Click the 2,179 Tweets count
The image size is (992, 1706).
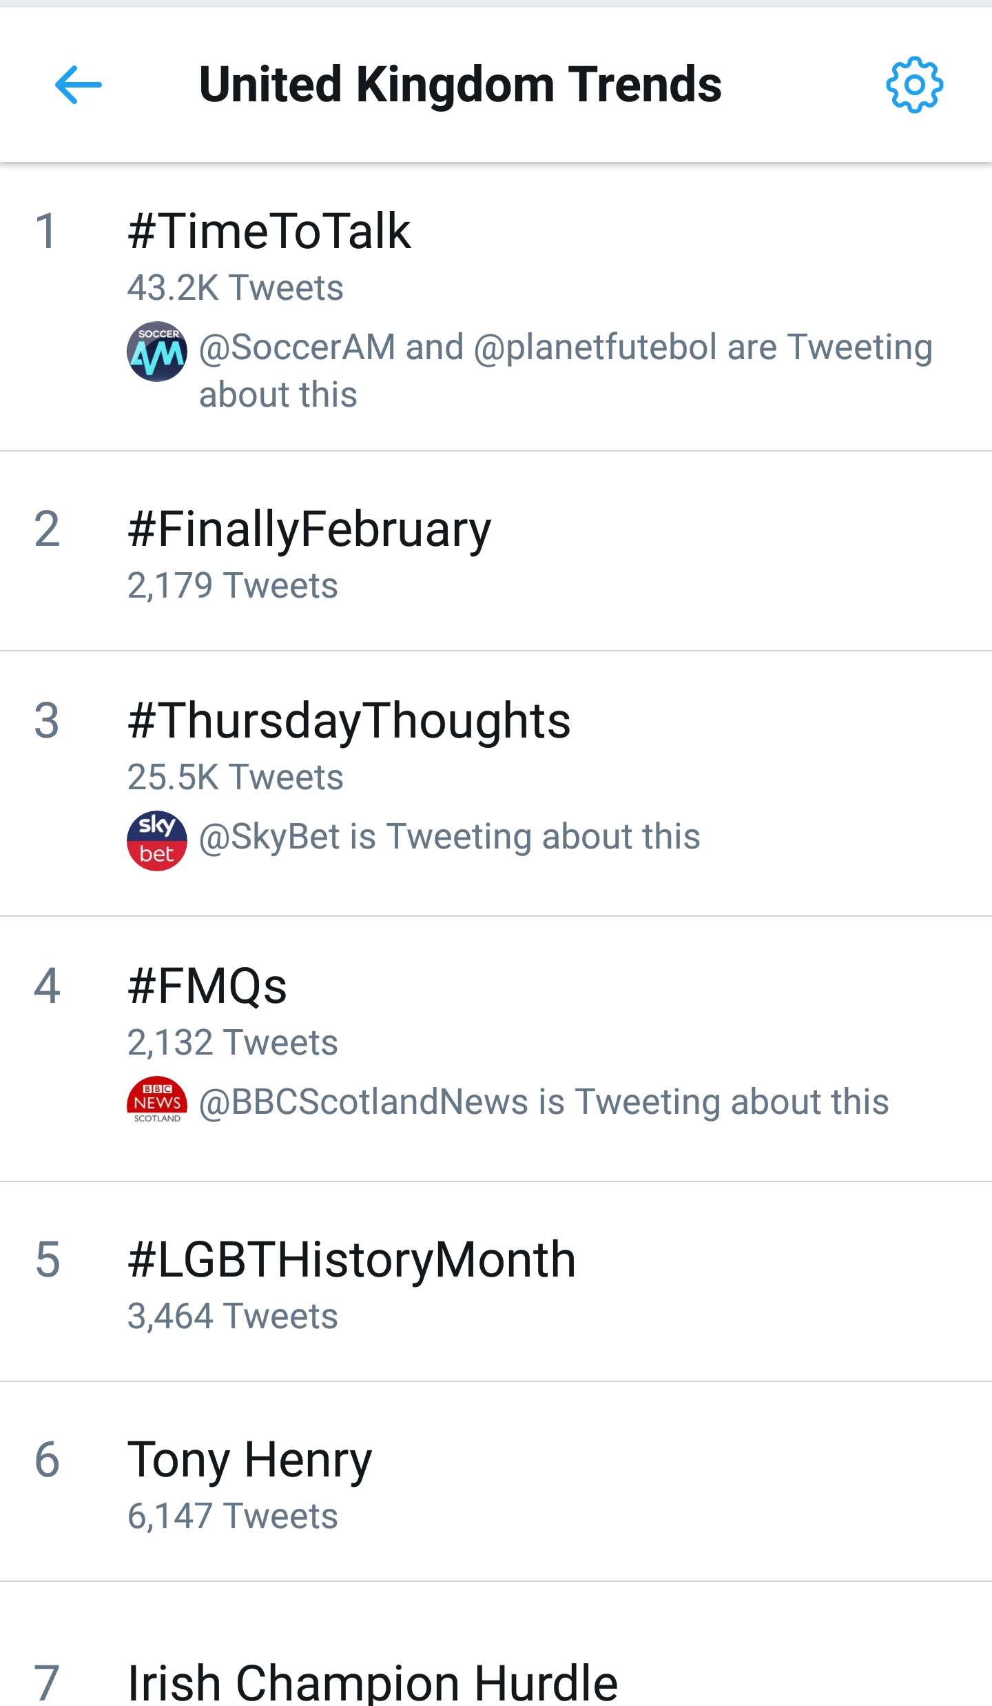(x=232, y=586)
